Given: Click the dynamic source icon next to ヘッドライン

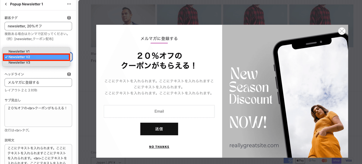Looking at the screenshot, I should 69,74.
